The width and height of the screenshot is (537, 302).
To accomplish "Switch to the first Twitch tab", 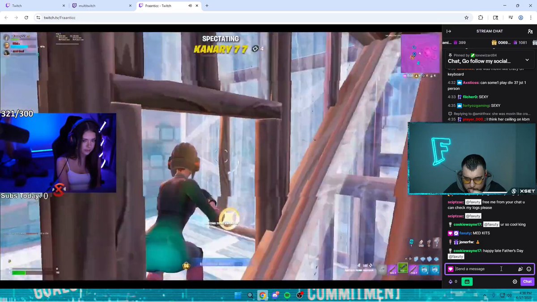I will point(34,6).
